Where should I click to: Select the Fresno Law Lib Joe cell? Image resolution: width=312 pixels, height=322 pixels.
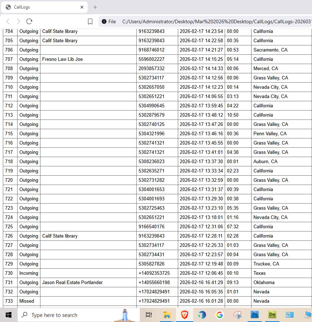[x=88, y=59]
